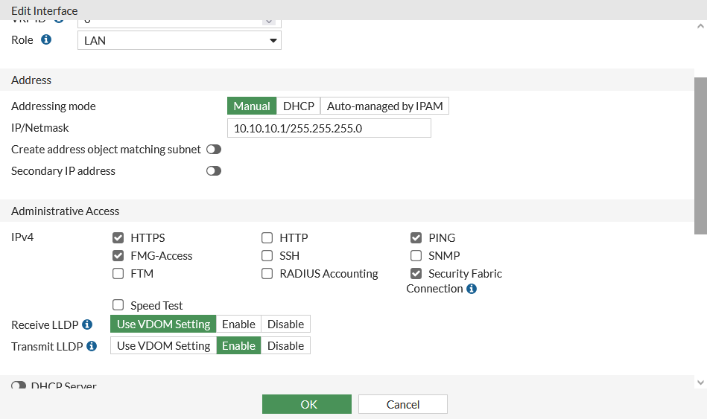Enable HTTP administrative access
707x419 pixels.
click(267, 238)
